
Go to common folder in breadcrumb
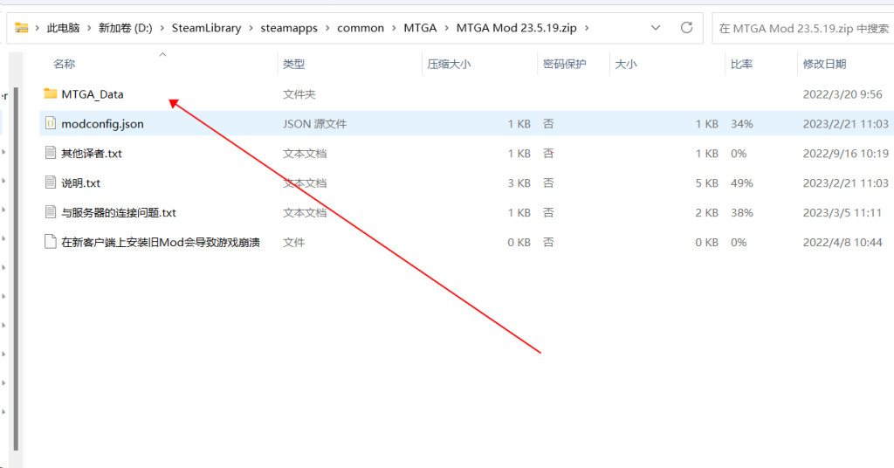[x=361, y=28]
